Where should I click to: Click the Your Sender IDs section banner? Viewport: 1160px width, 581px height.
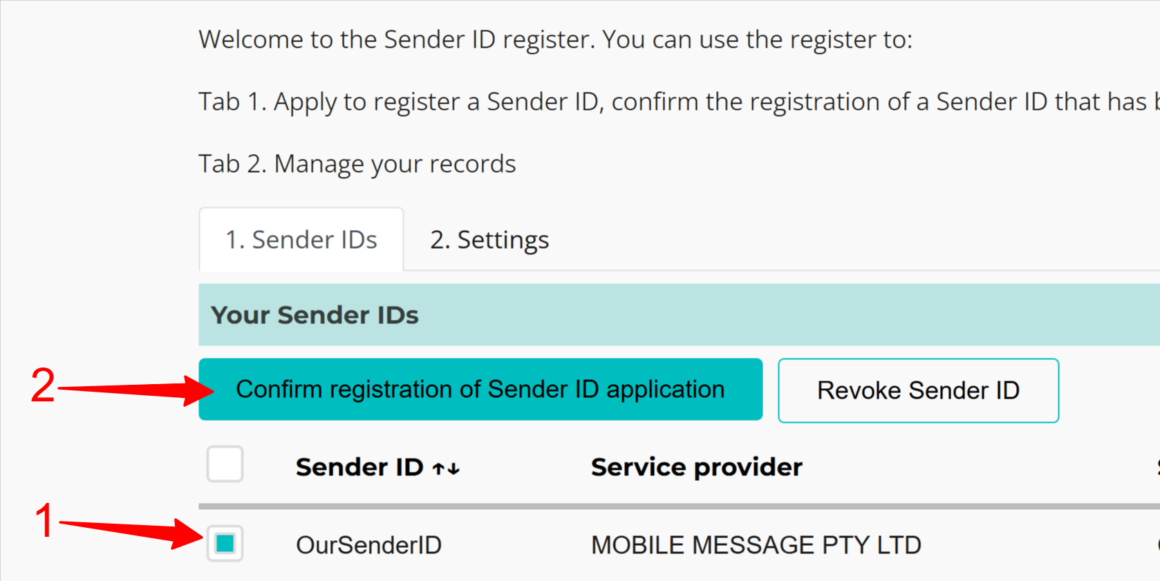[x=677, y=315]
